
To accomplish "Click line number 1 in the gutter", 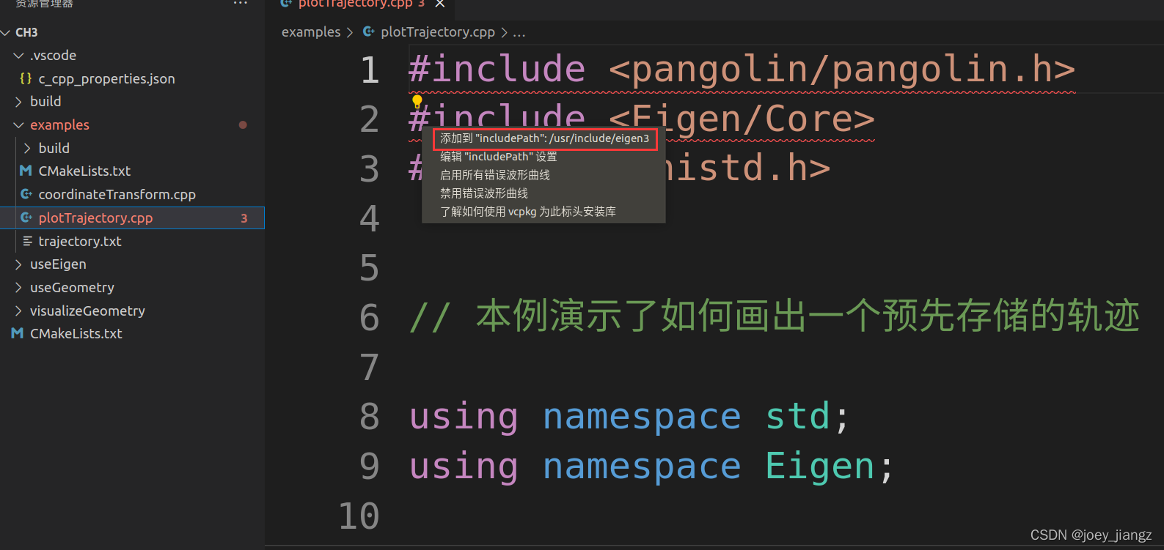I will tap(370, 70).
